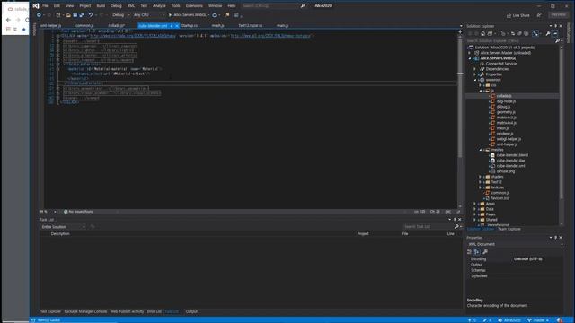Open the File menu
This screenshot has height=323, width=575.
point(45,6)
